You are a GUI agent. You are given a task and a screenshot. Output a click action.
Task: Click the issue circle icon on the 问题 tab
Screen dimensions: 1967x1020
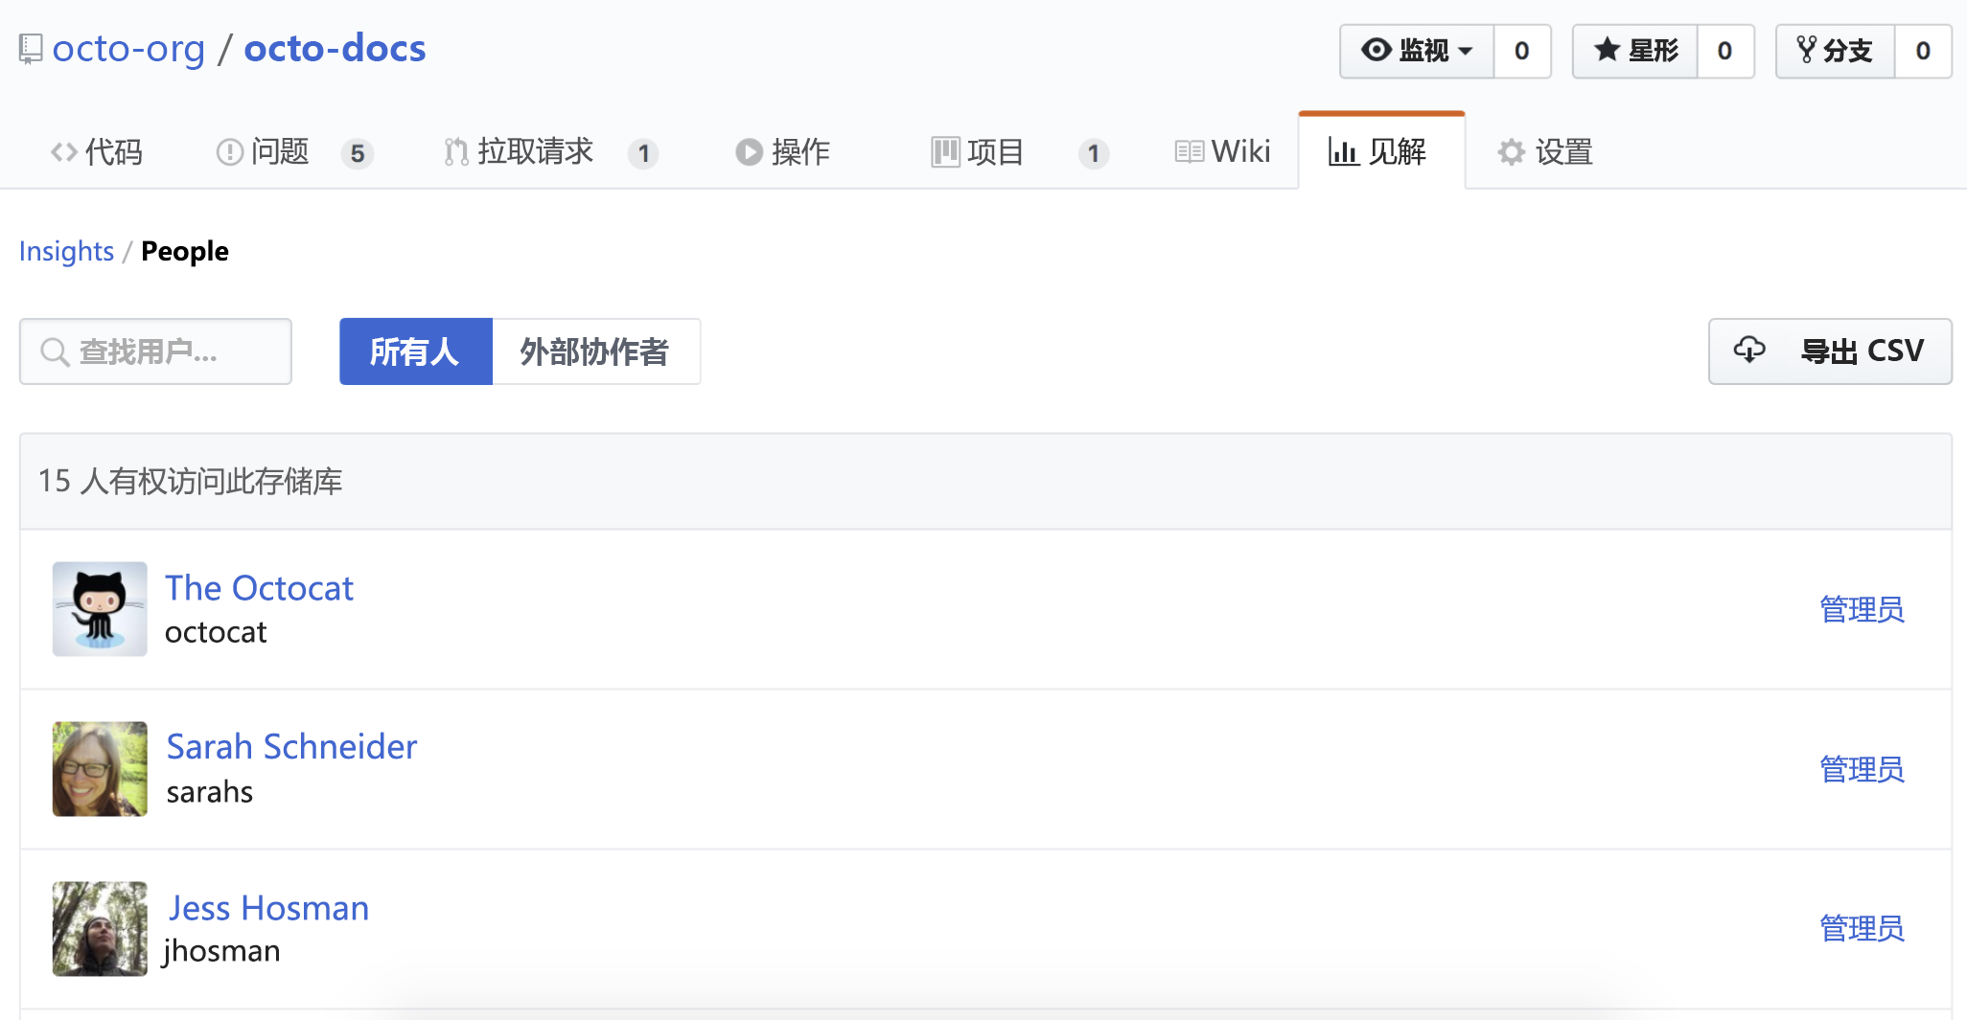pos(228,151)
